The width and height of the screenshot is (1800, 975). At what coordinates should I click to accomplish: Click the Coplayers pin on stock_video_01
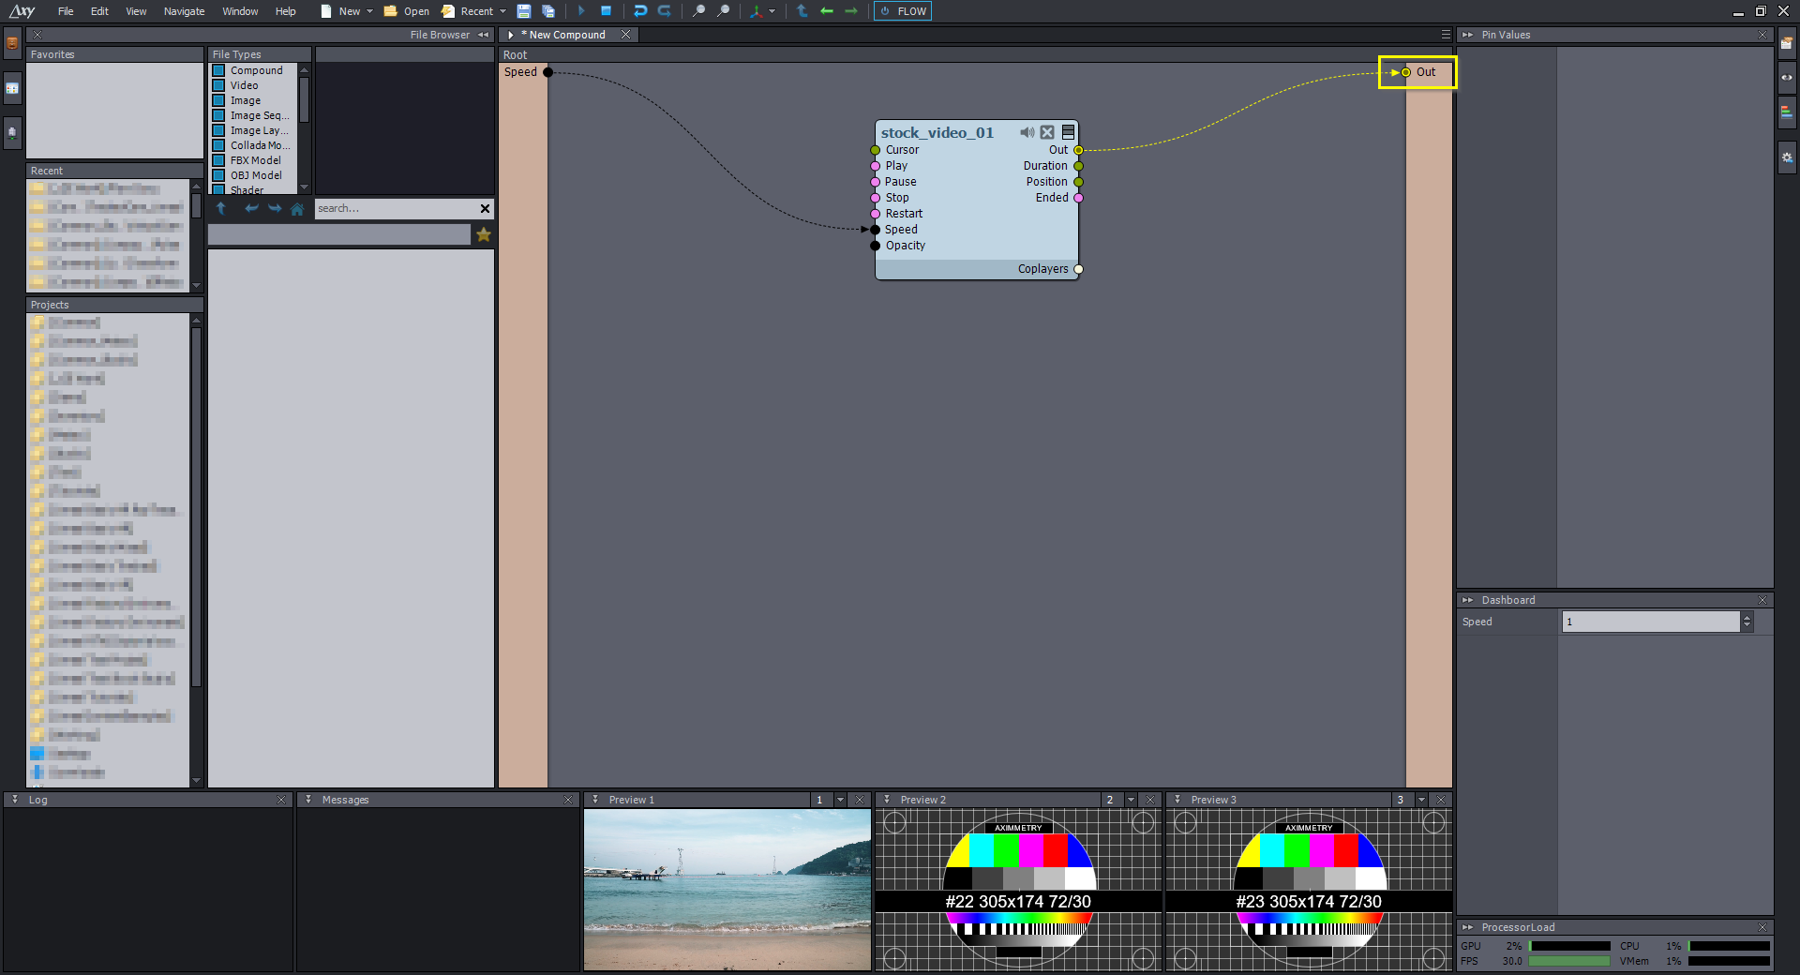coord(1078,269)
